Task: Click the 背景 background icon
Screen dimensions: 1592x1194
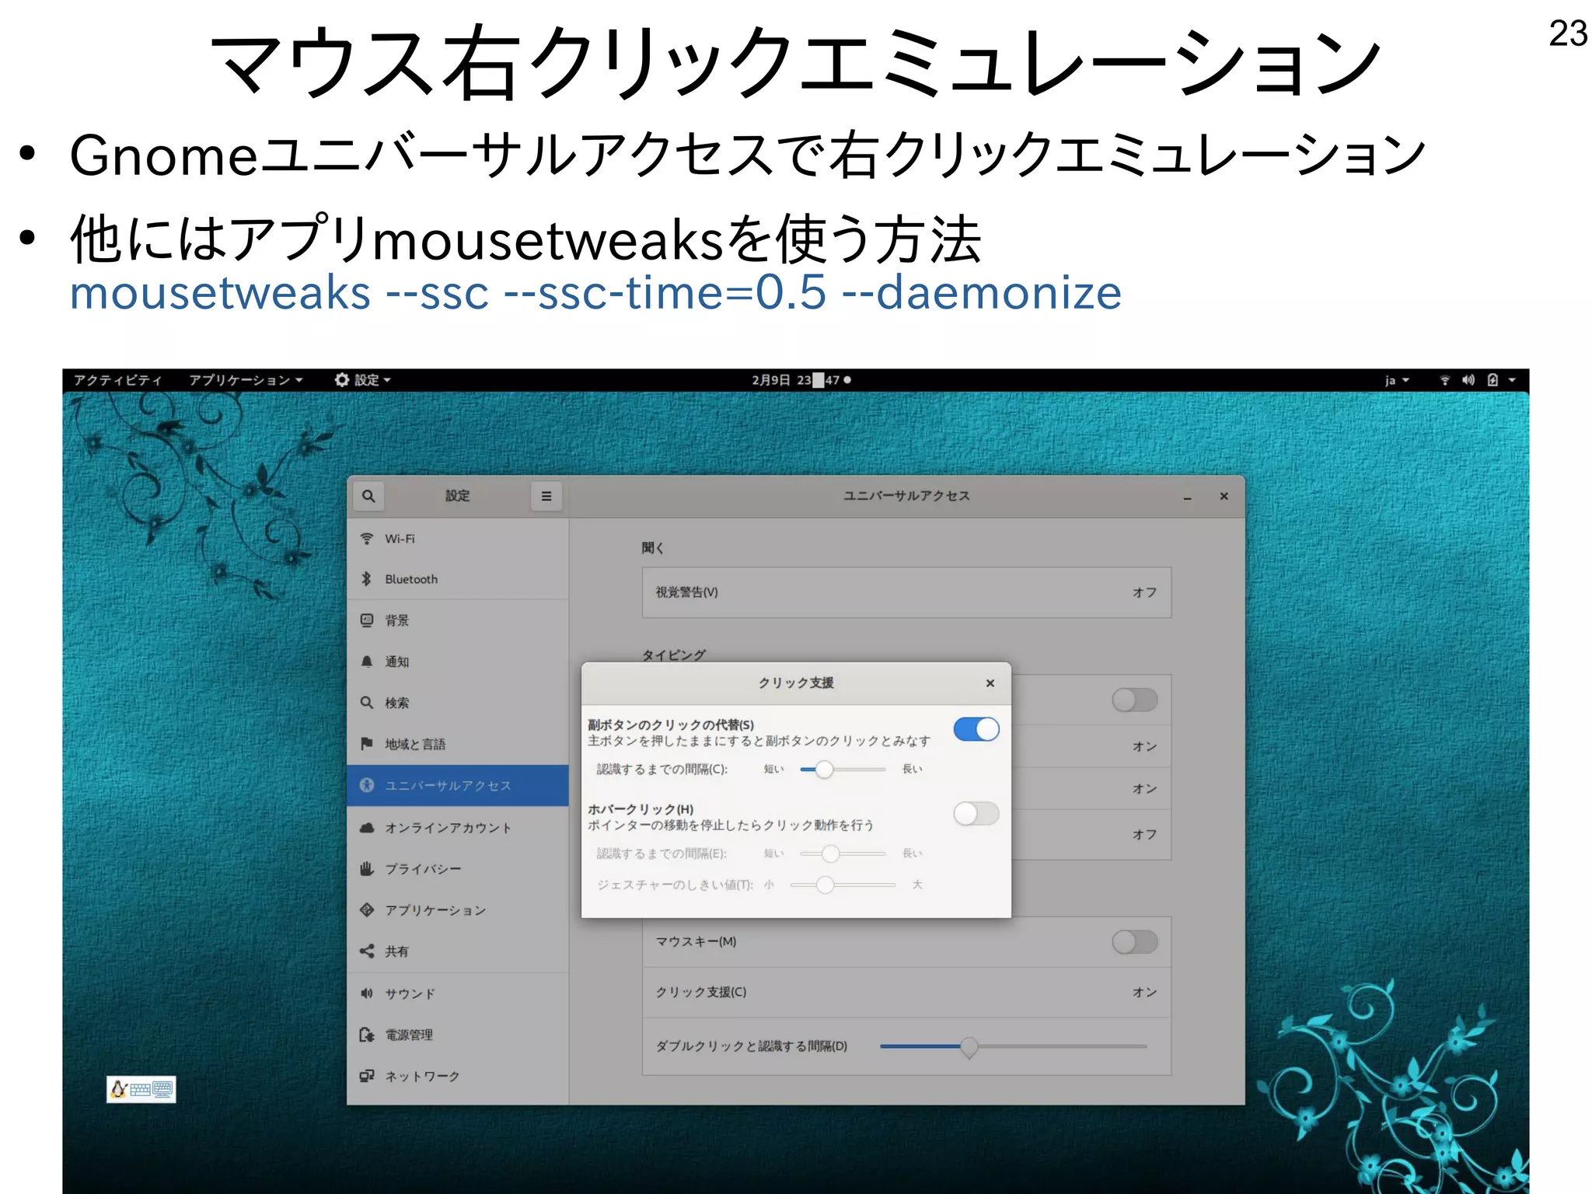Action: click(367, 620)
